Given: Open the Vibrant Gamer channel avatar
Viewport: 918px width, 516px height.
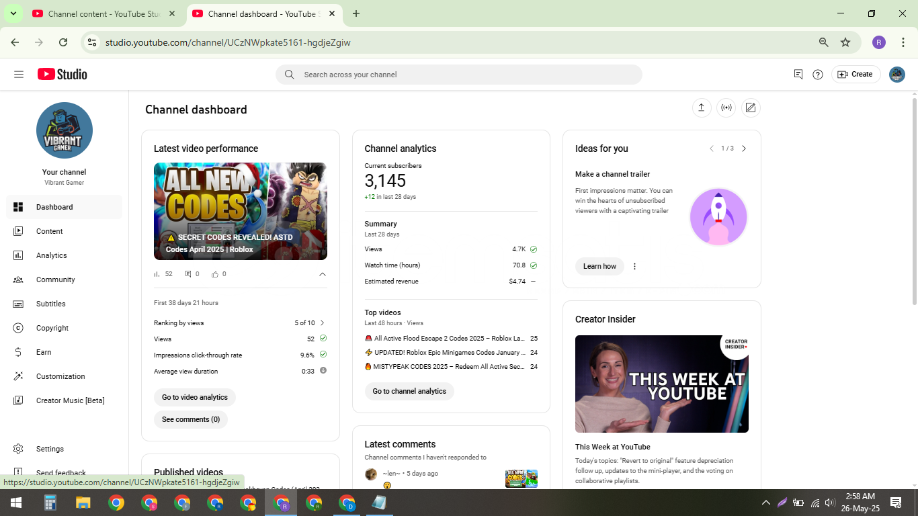Looking at the screenshot, I should point(65,130).
